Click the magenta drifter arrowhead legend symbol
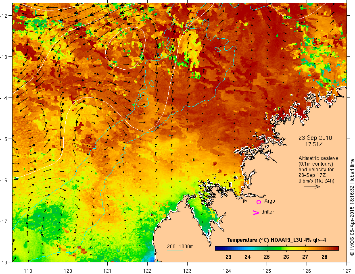 [256, 212]
